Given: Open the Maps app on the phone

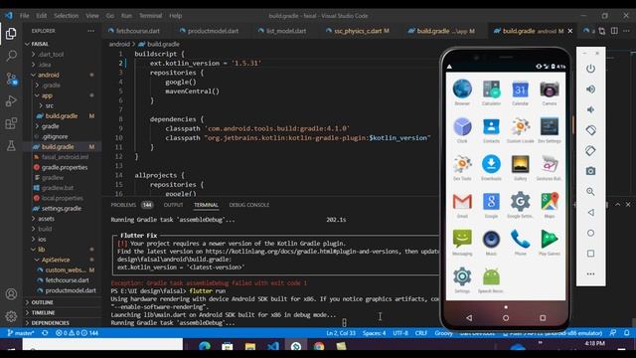Looking at the screenshot, I should point(550,204).
